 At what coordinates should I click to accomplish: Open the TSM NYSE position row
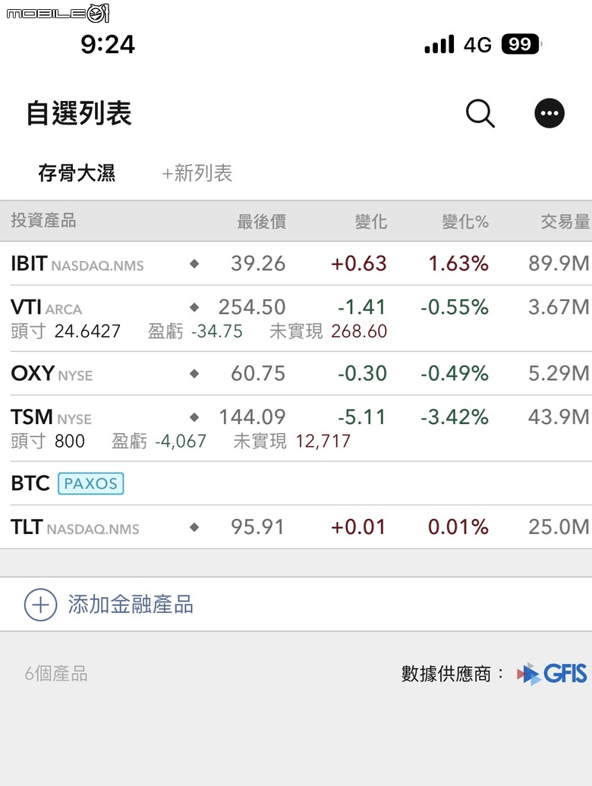pyautogui.click(x=296, y=428)
